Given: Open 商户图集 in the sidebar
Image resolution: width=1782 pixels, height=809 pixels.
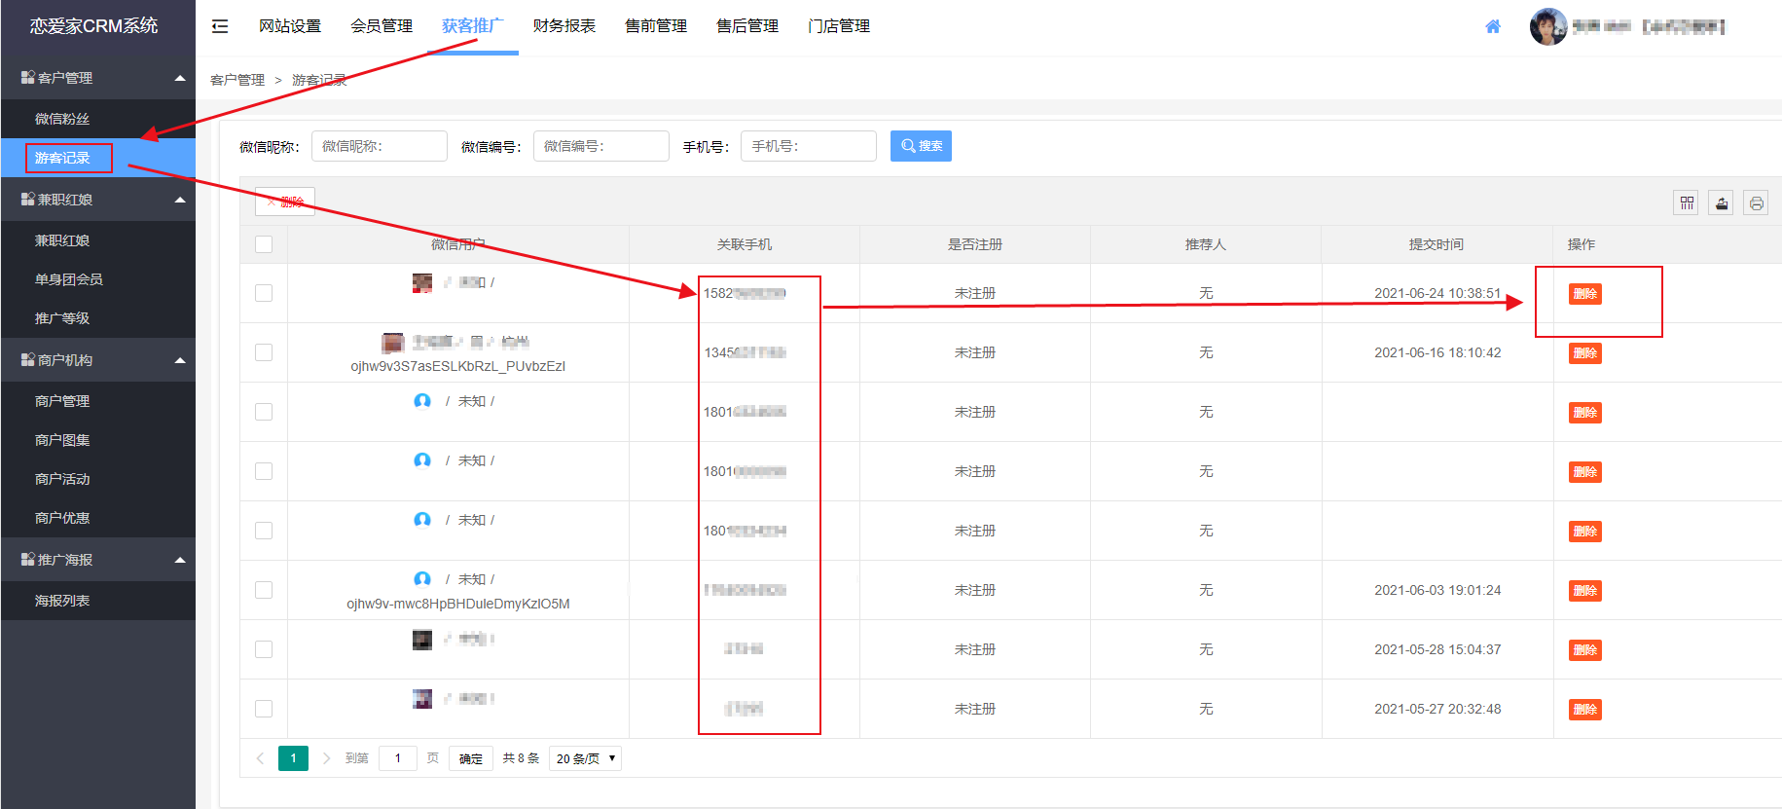Looking at the screenshot, I should [x=62, y=440].
